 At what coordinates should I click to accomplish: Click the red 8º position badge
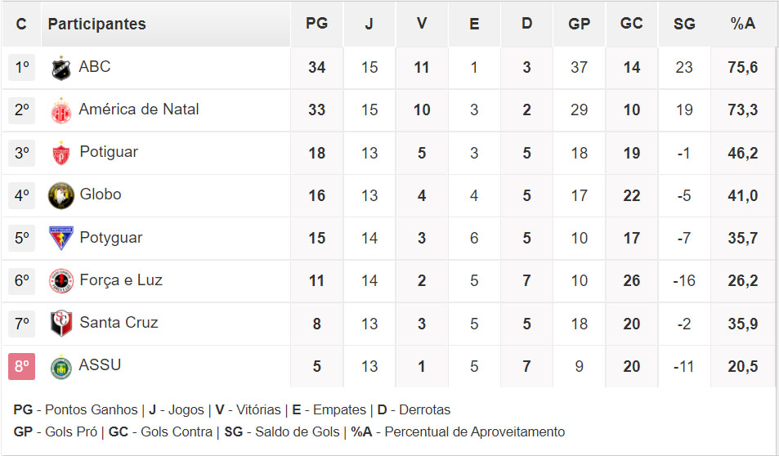click(22, 367)
